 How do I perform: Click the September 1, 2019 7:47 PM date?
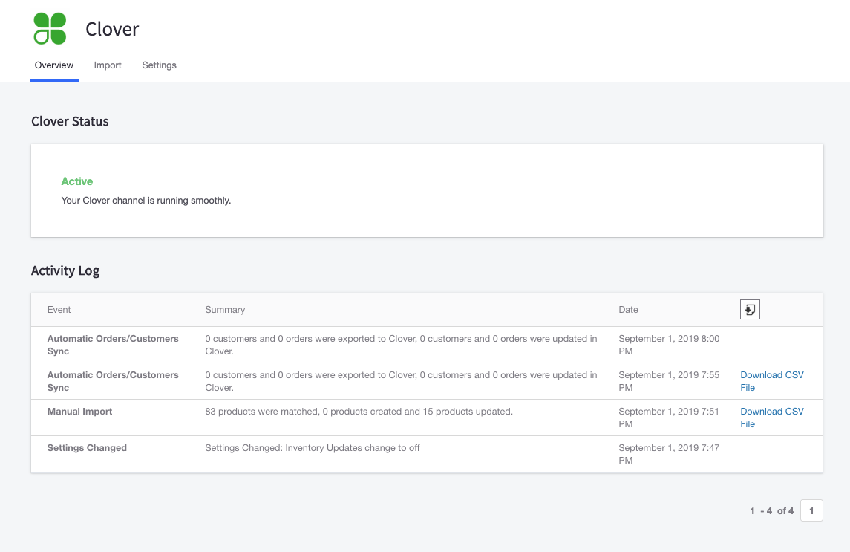(x=668, y=454)
